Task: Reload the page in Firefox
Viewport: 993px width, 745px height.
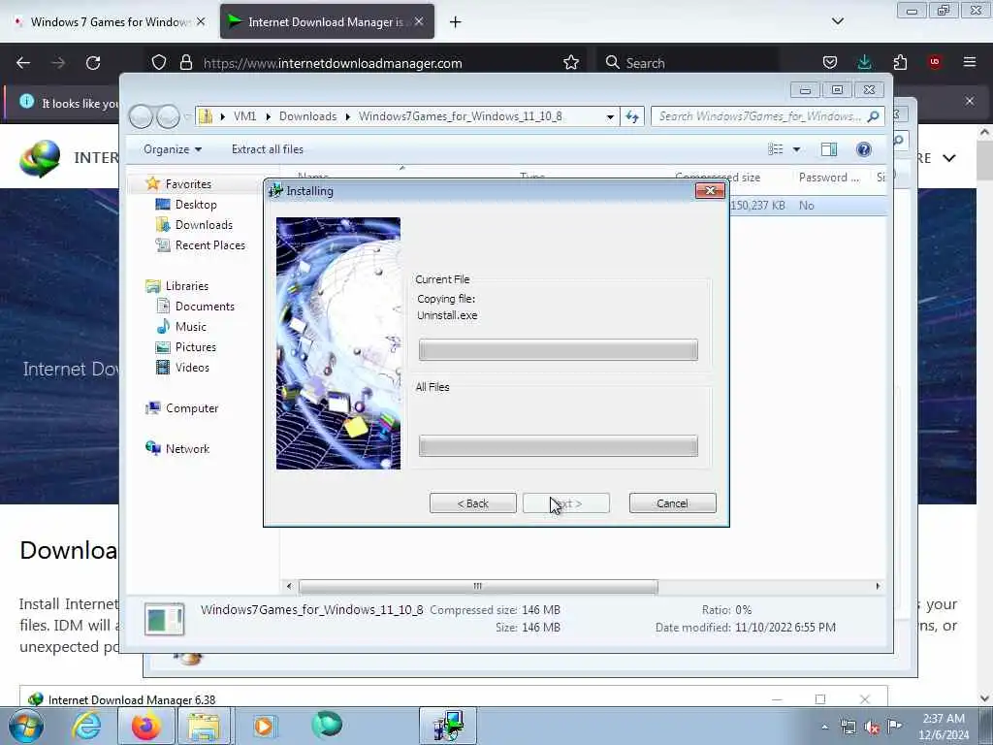Action: (93, 63)
